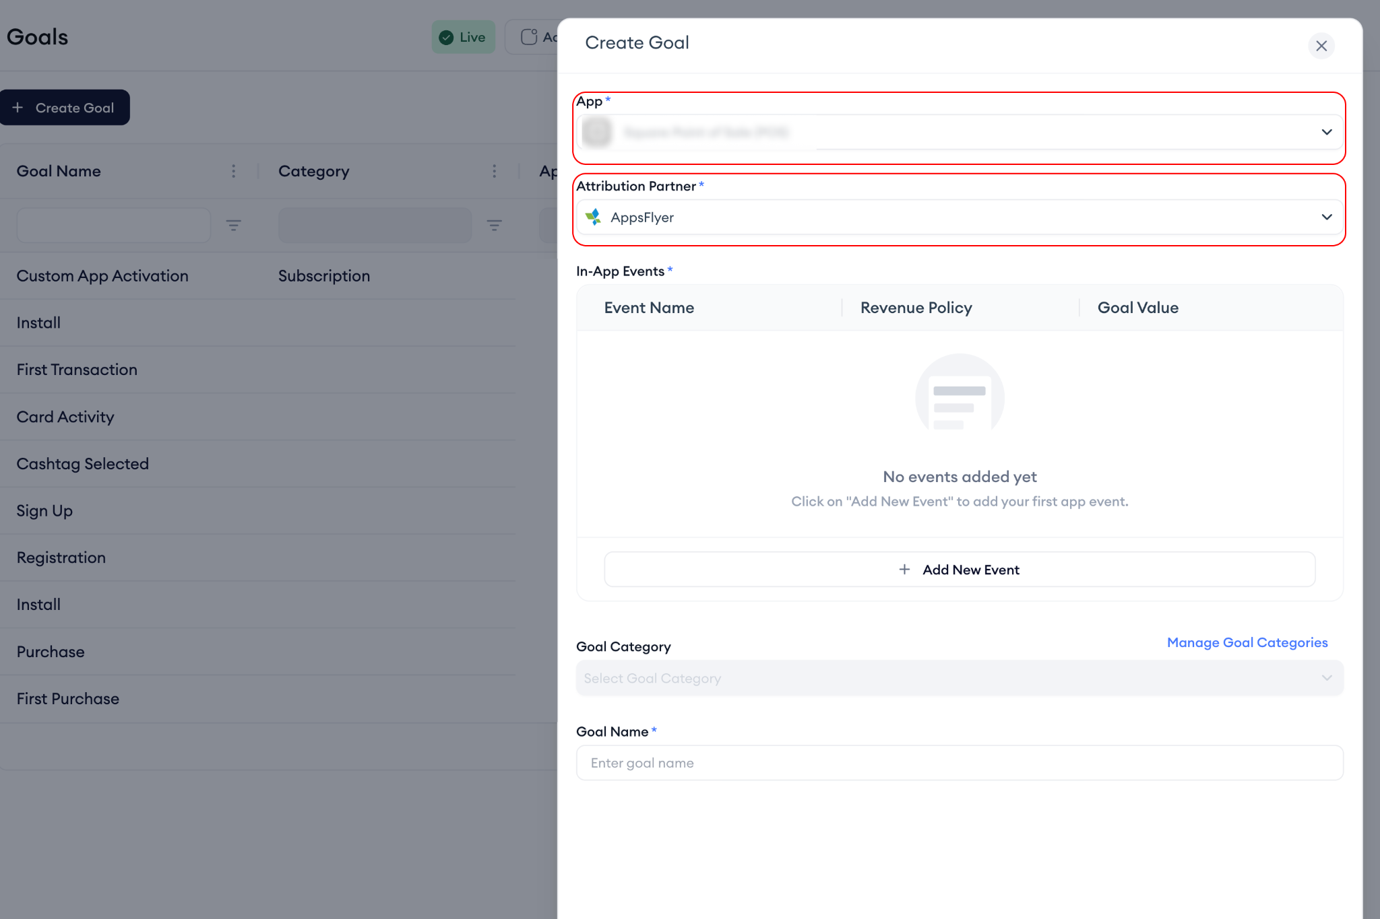Click Add New Event button
The height and width of the screenshot is (919, 1380).
pyautogui.click(x=959, y=570)
